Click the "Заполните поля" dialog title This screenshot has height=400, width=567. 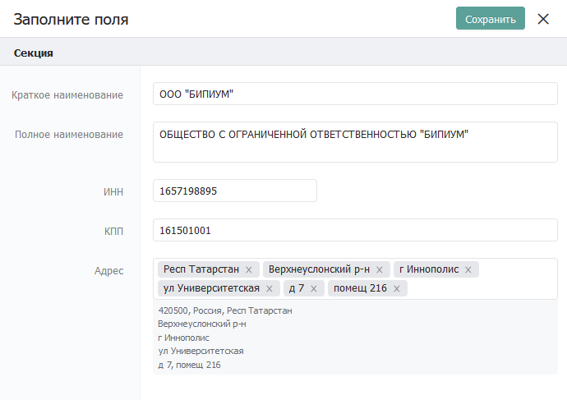(71, 19)
